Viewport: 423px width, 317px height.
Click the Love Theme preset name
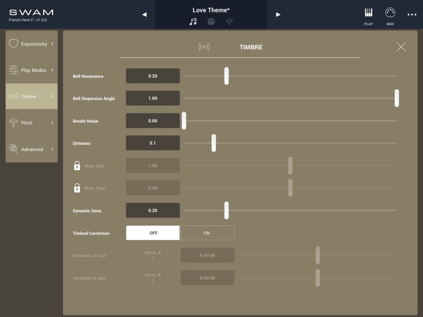(x=211, y=10)
